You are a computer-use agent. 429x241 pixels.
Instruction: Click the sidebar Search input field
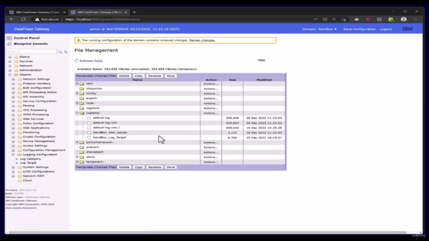pos(32,52)
